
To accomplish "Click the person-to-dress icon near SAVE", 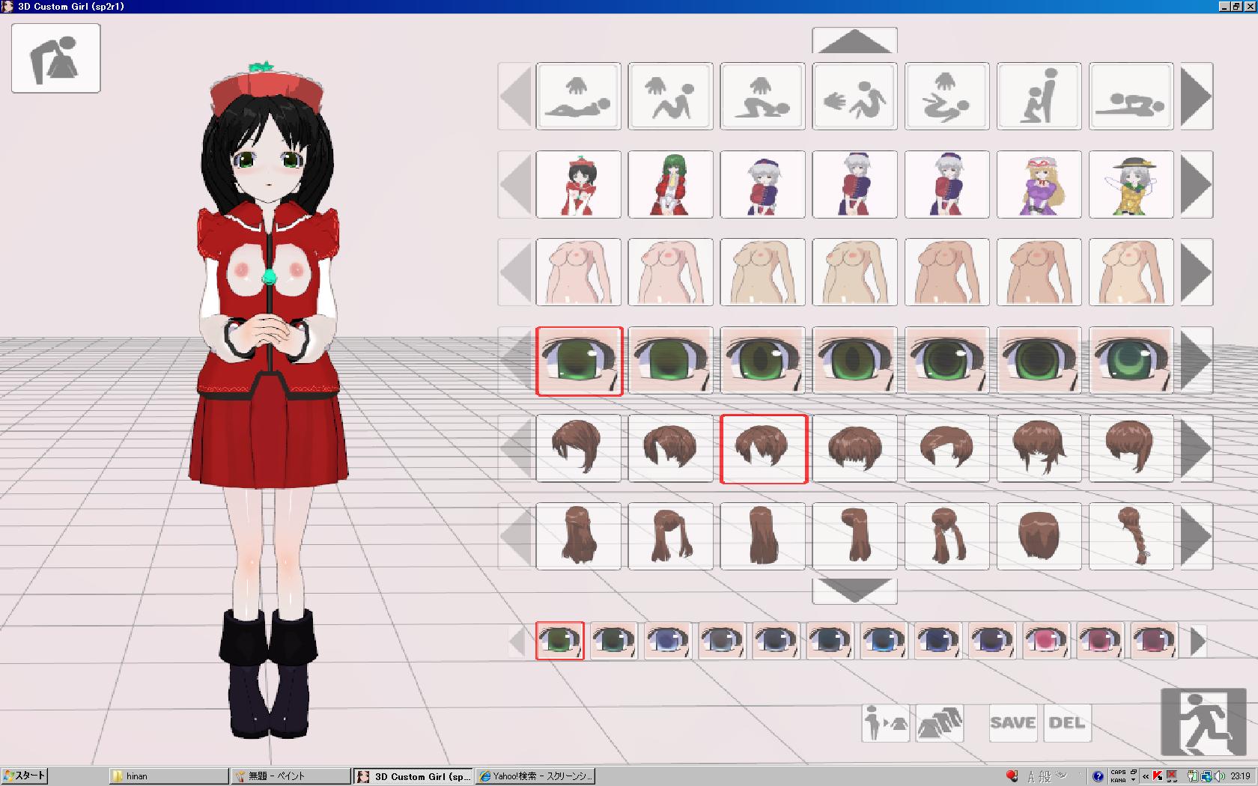I will [885, 722].
